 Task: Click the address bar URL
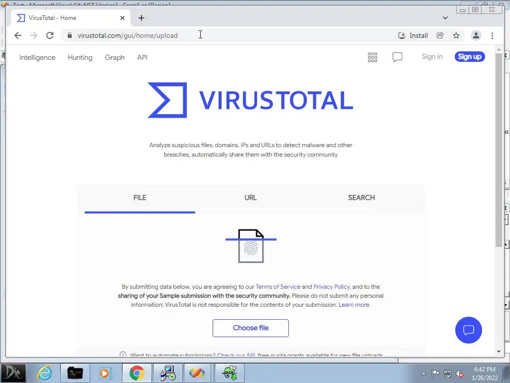[127, 35]
